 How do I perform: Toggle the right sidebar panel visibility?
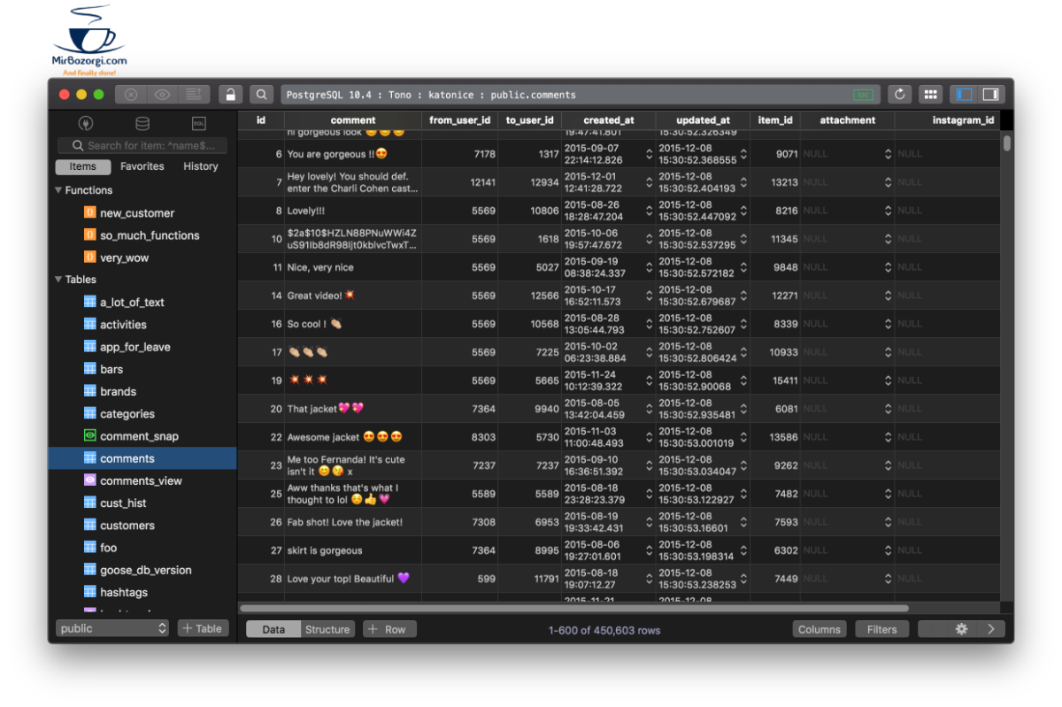pos(990,95)
